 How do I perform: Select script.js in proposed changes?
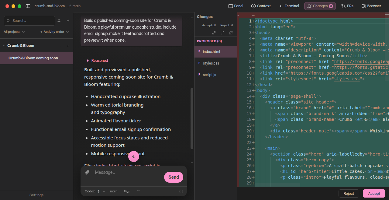pos(216,75)
